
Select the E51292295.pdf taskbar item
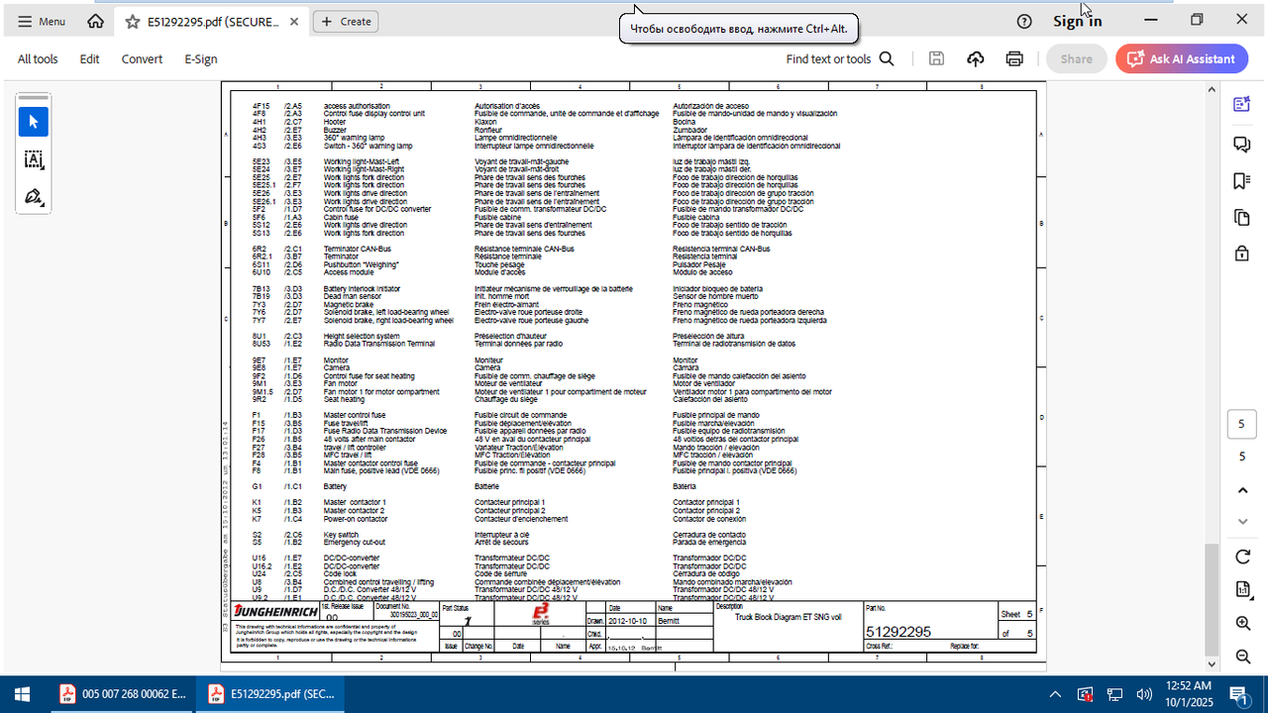pos(268,693)
